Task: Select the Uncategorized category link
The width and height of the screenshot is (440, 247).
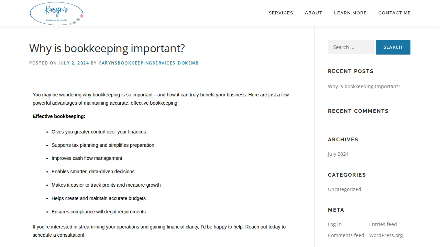Action: click(x=344, y=189)
